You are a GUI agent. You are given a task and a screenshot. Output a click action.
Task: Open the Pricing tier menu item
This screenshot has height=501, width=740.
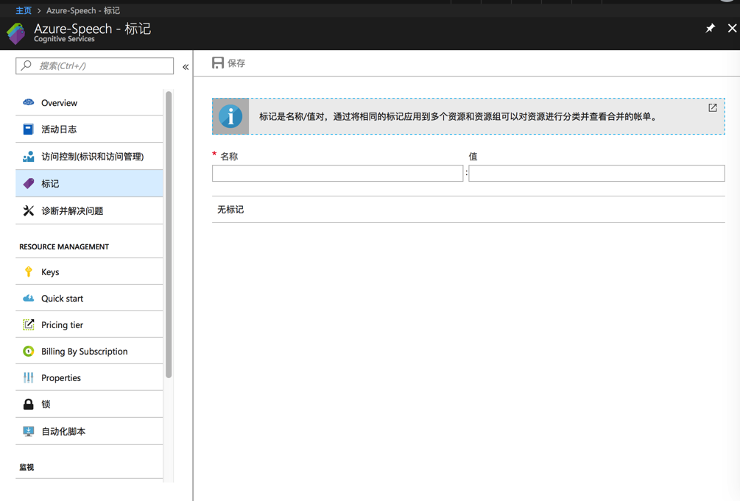(x=89, y=324)
